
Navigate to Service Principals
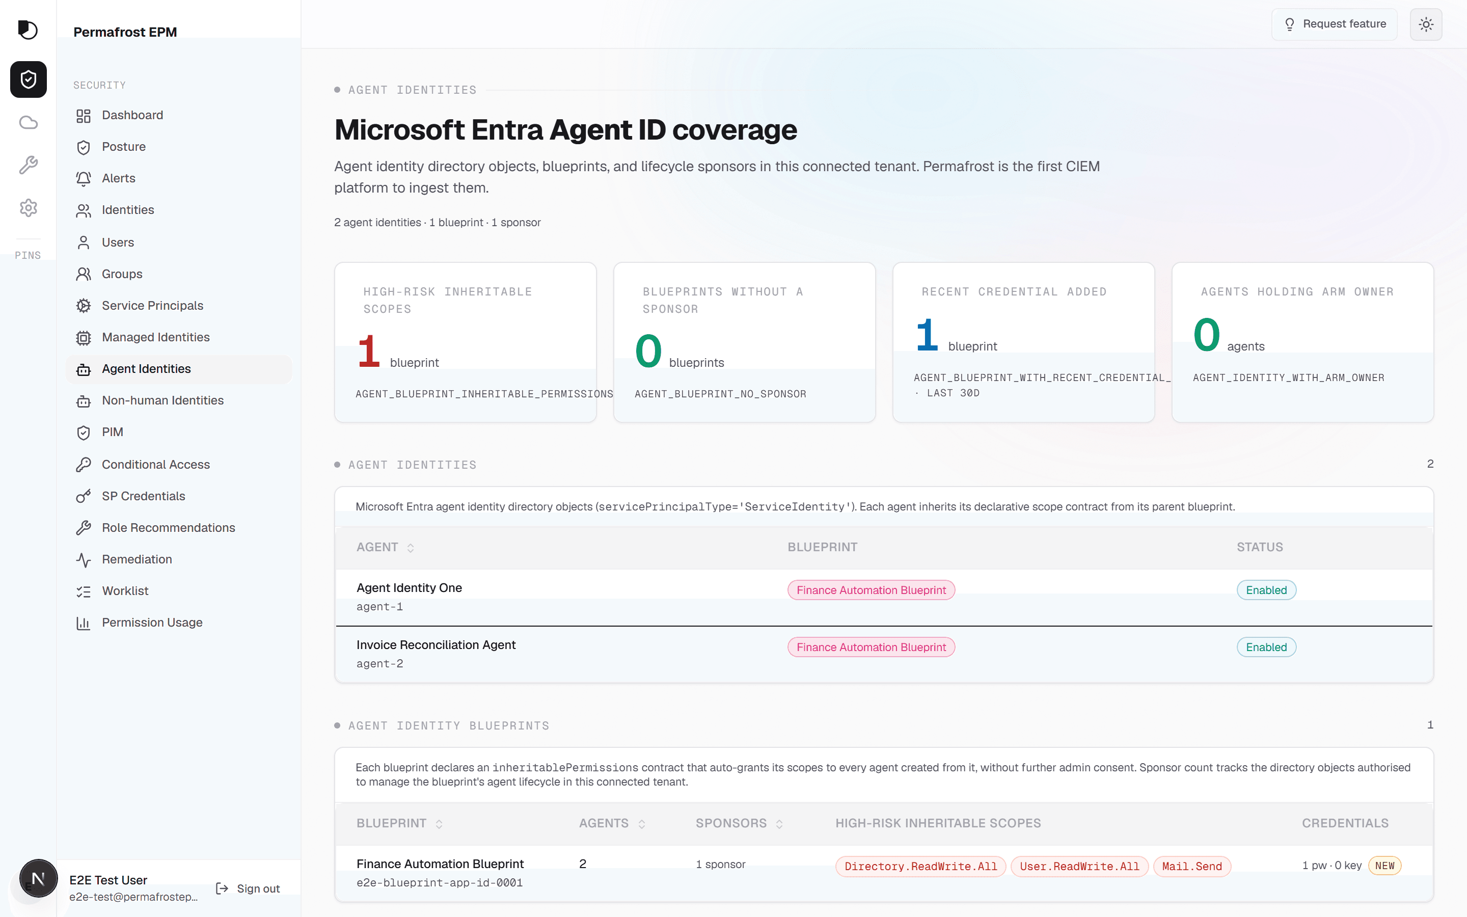click(x=179, y=306)
